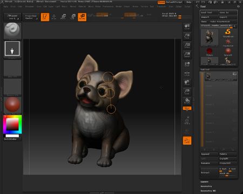Select the SimpleBrush S tool icon
The width and height of the screenshot is (243, 194).
[228, 33]
